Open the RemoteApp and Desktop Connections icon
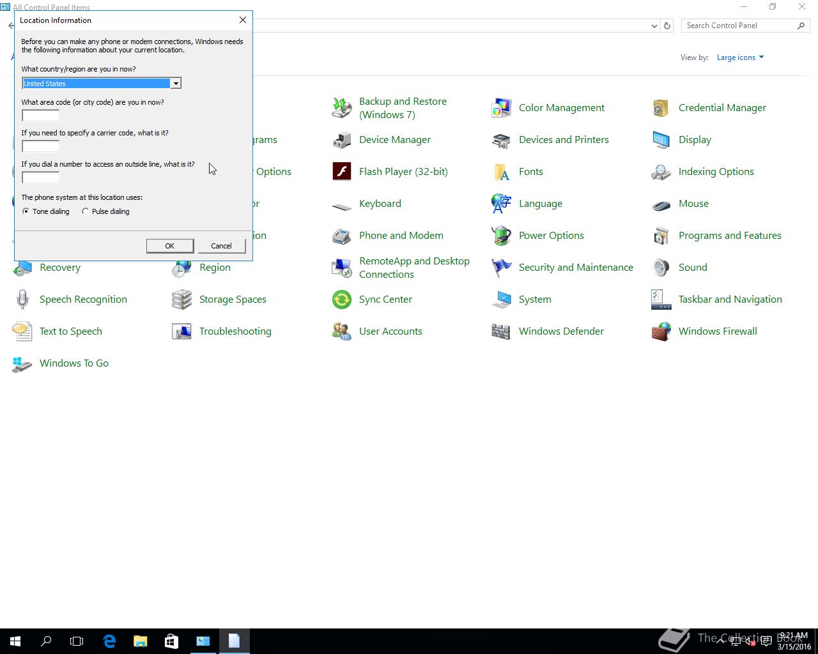818x654 pixels. point(342,268)
